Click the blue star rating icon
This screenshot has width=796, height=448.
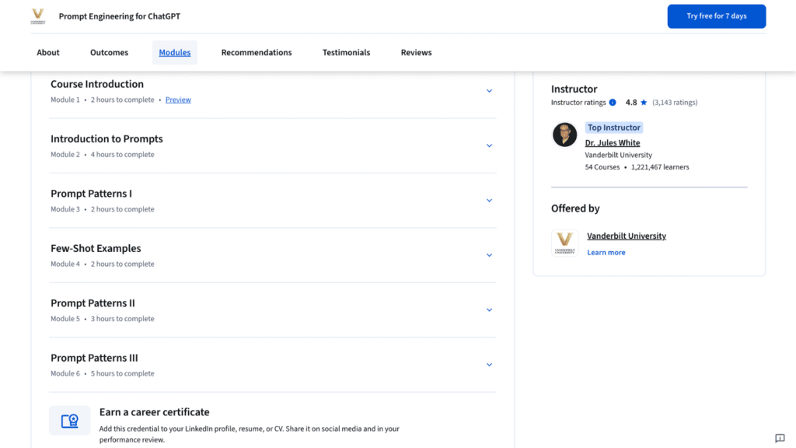coord(644,103)
